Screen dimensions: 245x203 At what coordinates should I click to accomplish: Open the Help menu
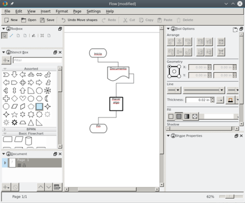(110, 11)
